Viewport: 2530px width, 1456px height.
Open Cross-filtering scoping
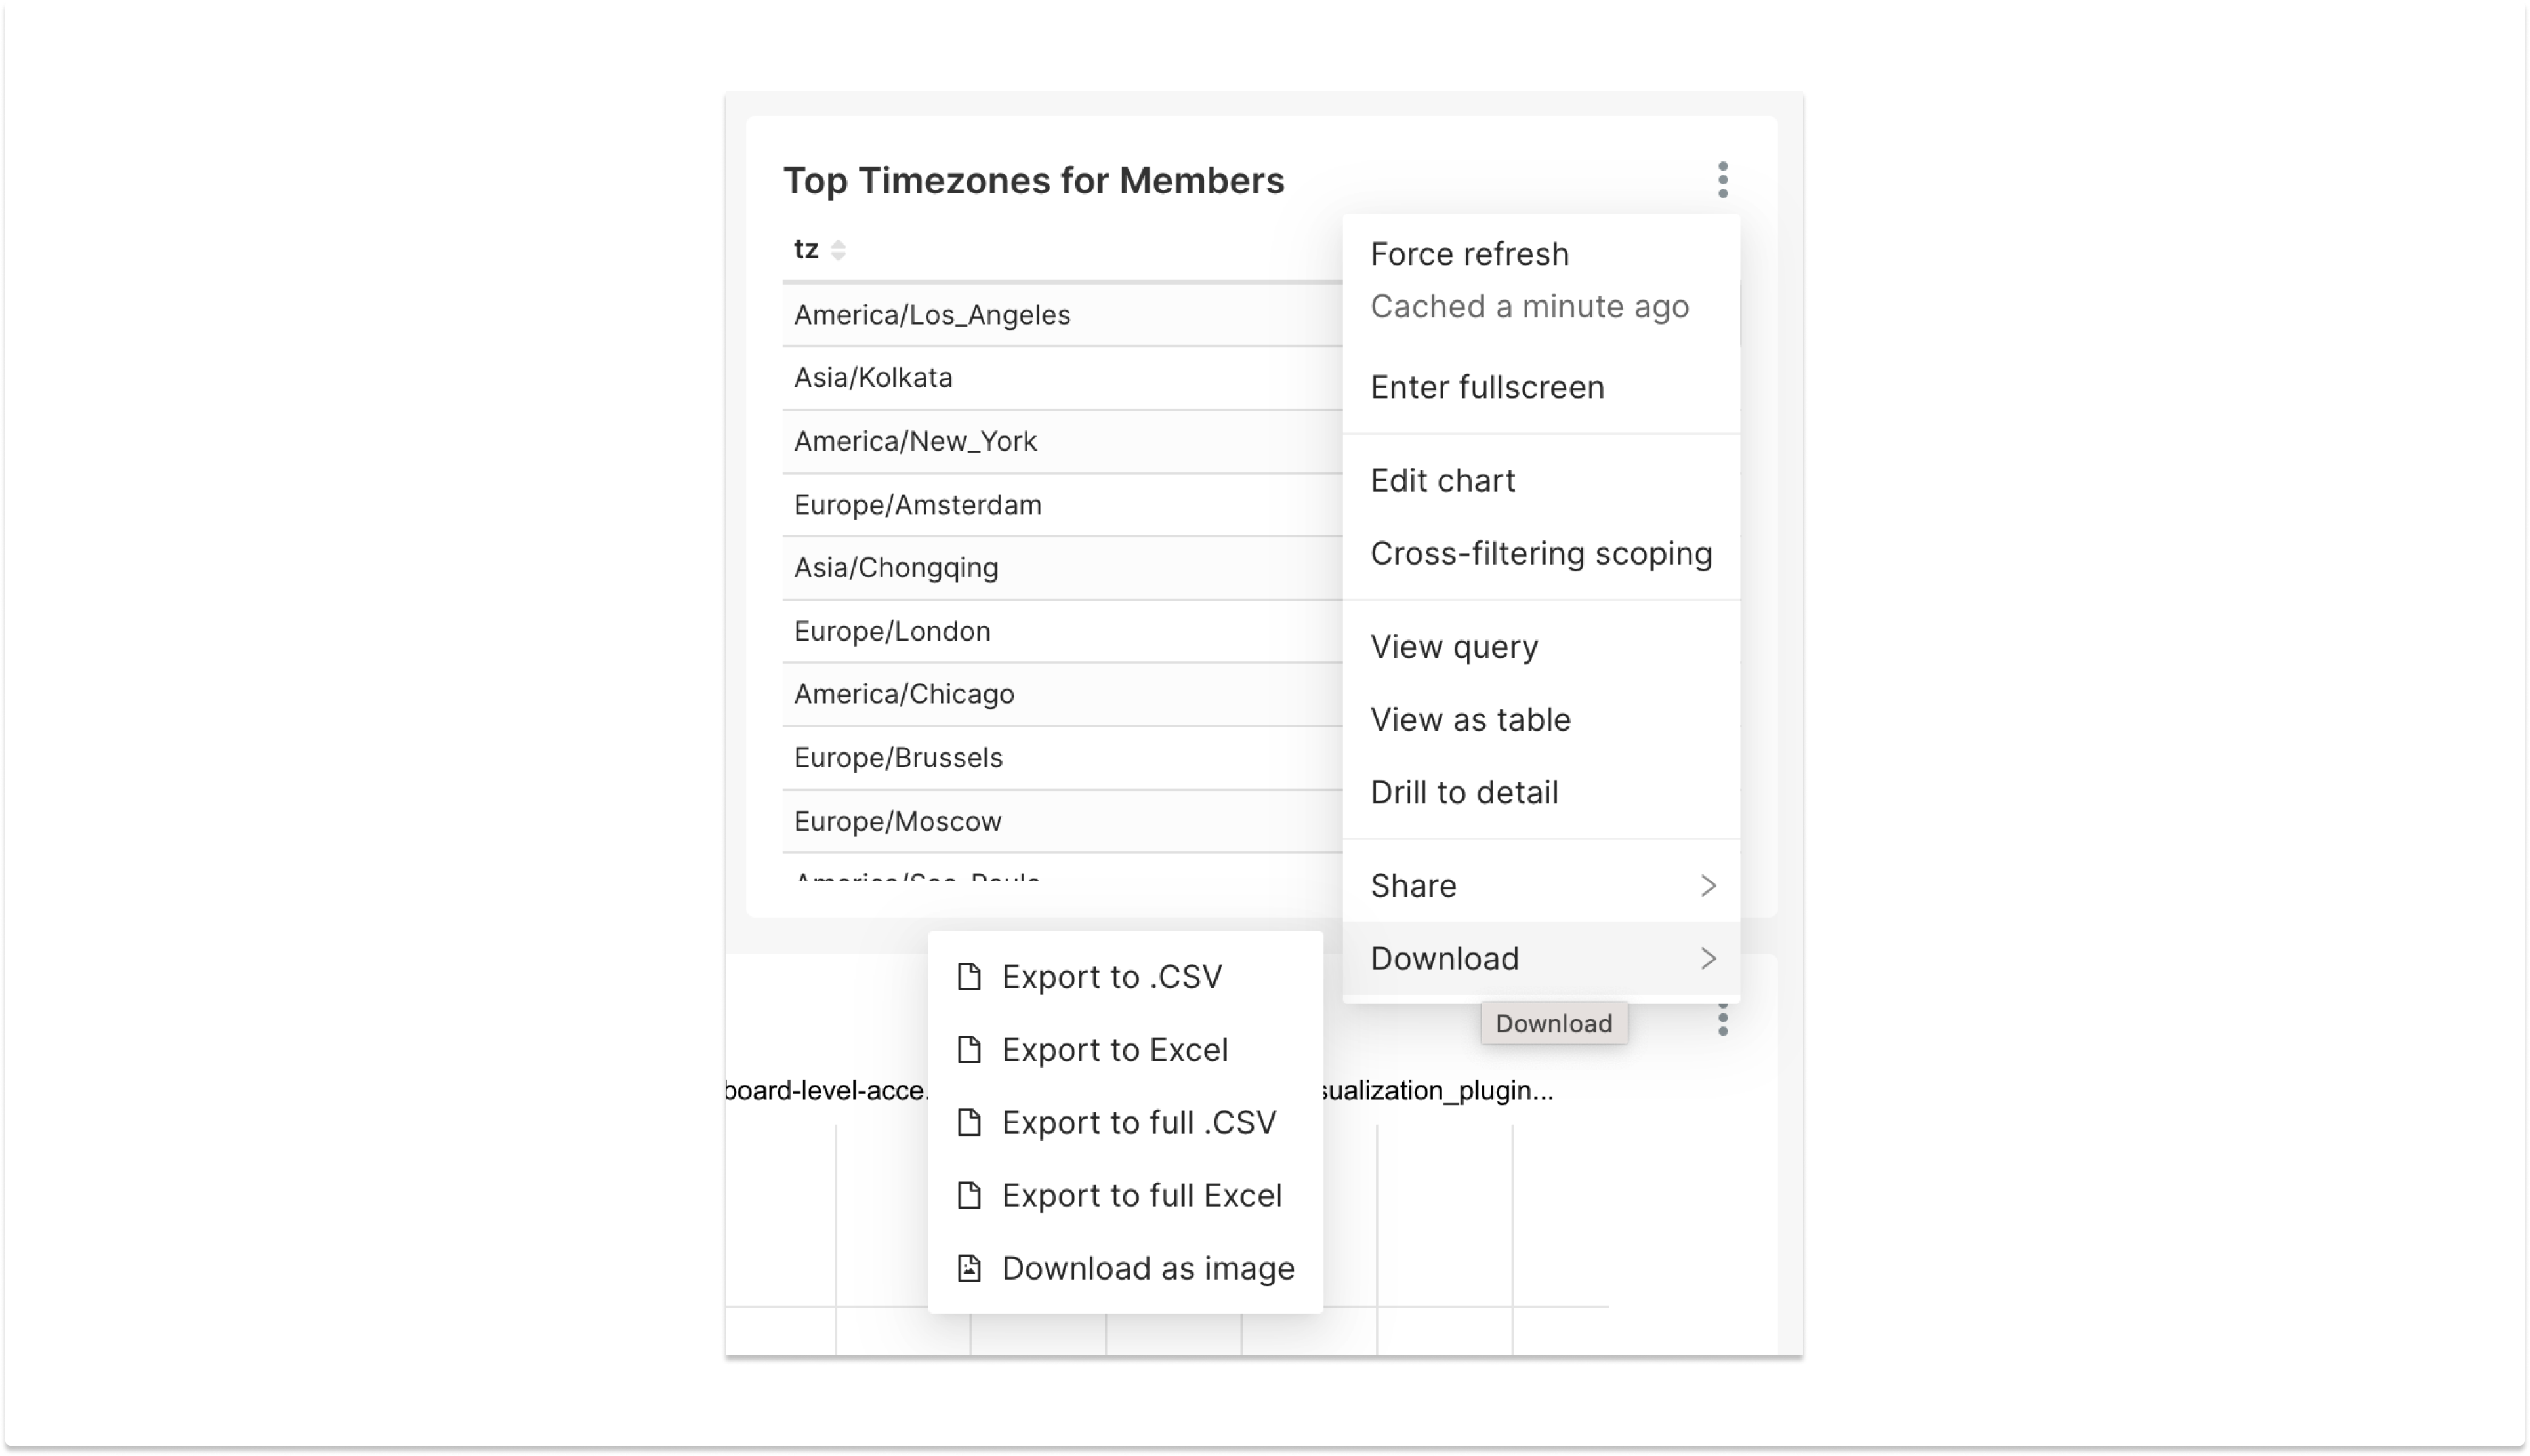tap(1542, 553)
